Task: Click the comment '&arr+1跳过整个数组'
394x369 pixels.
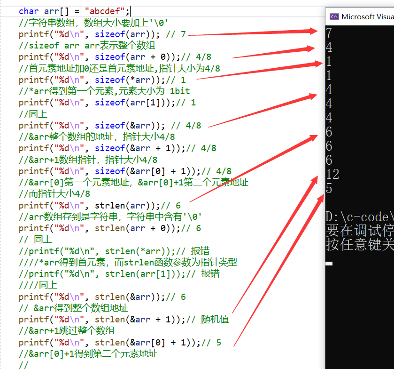Action: [67, 331]
